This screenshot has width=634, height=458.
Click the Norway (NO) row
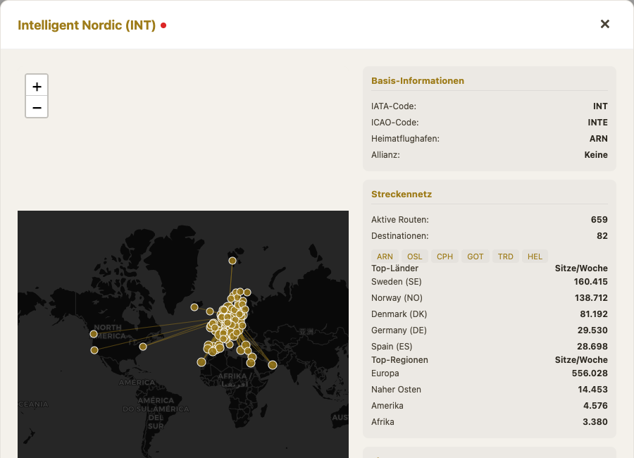coord(490,298)
